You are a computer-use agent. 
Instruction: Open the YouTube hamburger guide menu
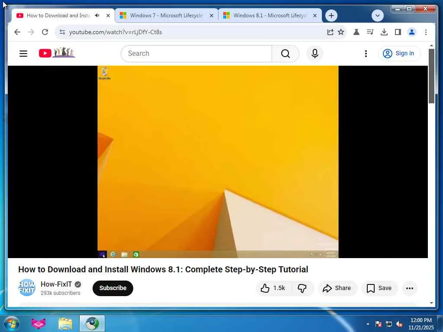click(23, 53)
